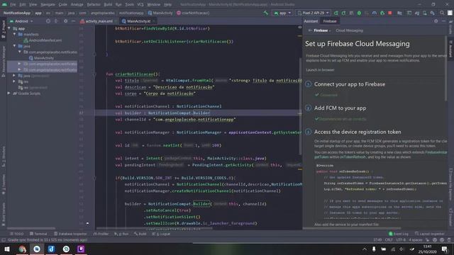Image resolution: width=454 pixels, height=255 pixels.
Task: Click the Twitch icon in the taskbar
Action: click(81, 249)
